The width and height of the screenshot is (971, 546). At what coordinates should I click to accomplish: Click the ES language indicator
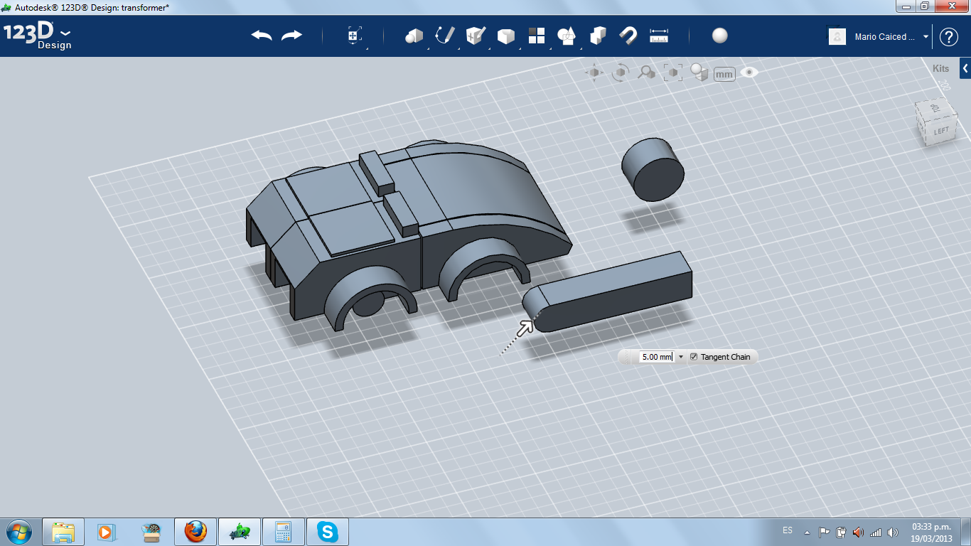[x=788, y=530]
